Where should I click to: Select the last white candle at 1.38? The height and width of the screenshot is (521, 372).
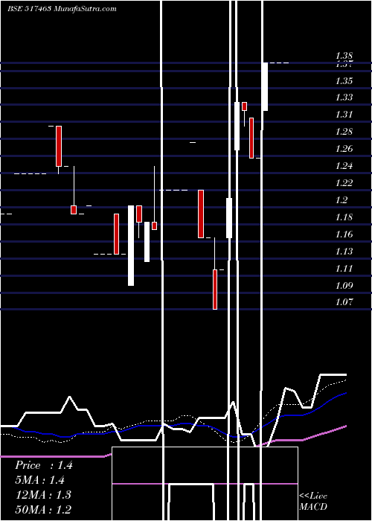265,86
